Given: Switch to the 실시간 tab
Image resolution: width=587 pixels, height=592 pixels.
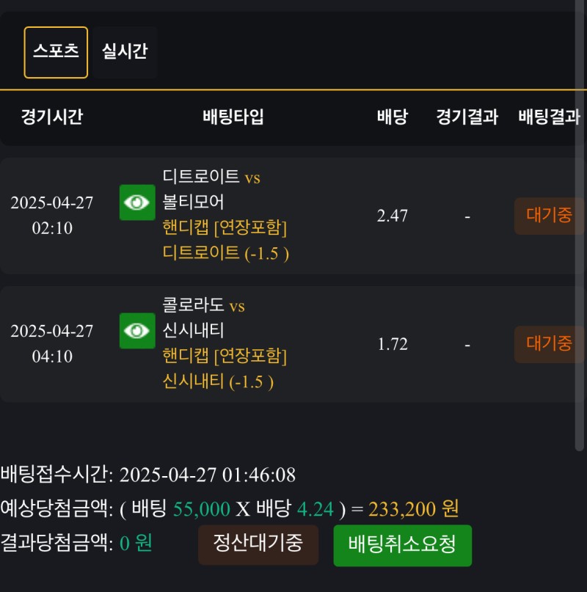Looking at the screenshot, I should (x=125, y=52).
